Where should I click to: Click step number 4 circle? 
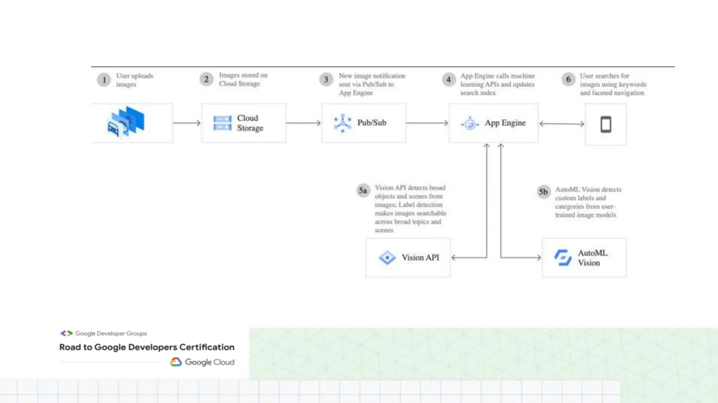[x=448, y=80]
